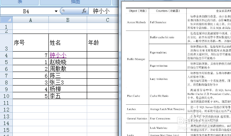Click Page reads/sec in document table
The height and width of the screenshot is (136, 231).
click(159, 52)
